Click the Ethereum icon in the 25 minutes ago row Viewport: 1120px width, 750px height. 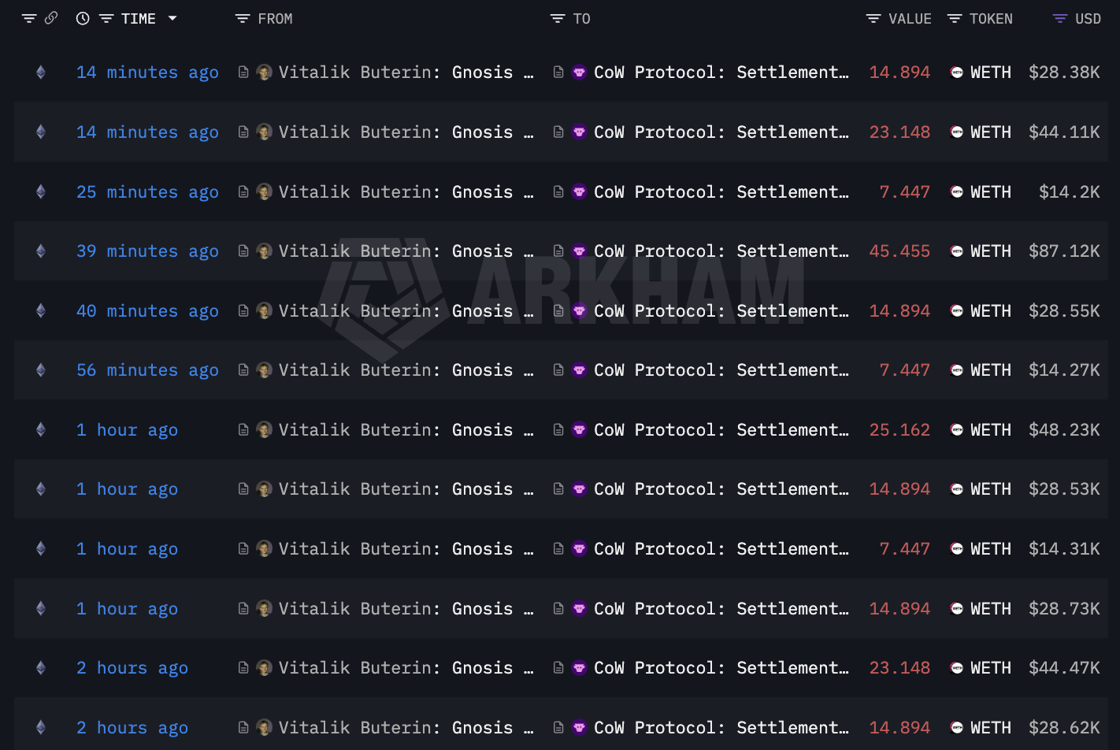point(41,191)
